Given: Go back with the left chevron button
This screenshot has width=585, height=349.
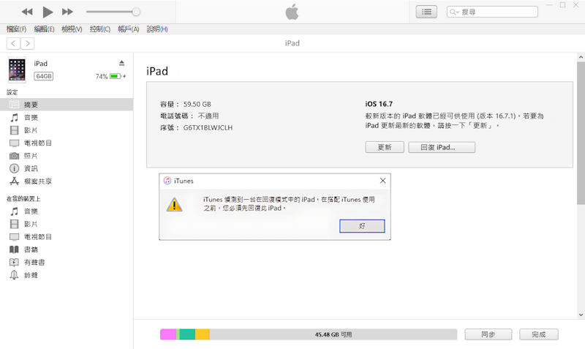Looking at the screenshot, I should pyautogui.click(x=13, y=44).
